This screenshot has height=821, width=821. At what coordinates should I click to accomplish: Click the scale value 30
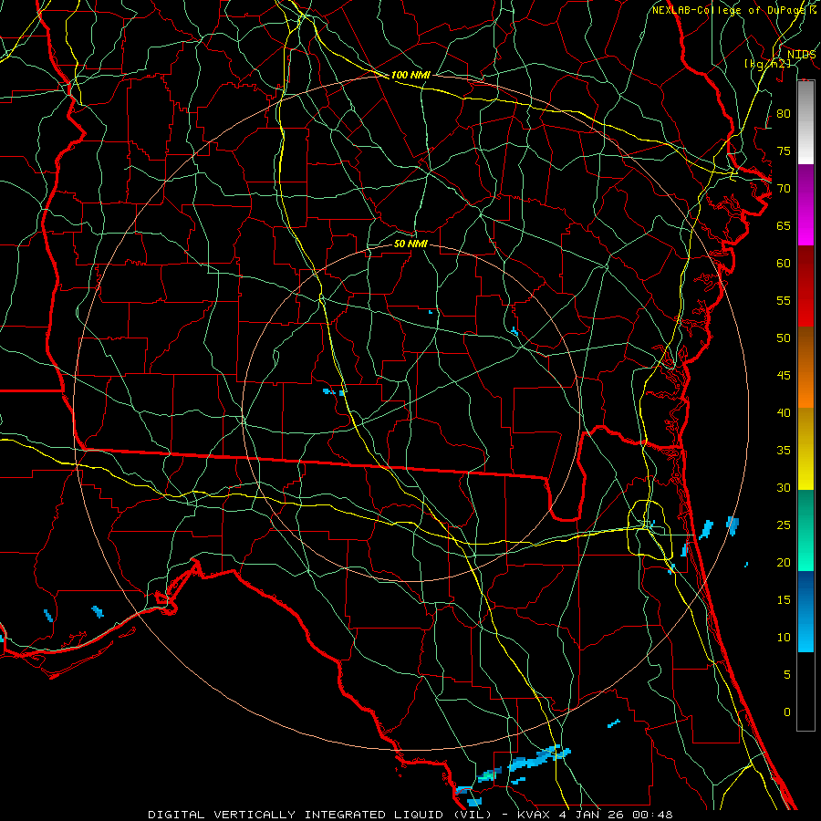[x=784, y=487]
